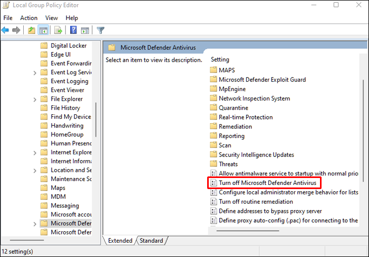Toggle the Show/Hide Action Pane icon
Image resolution: width=369 pixels, height=257 pixels.
(x=85, y=30)
